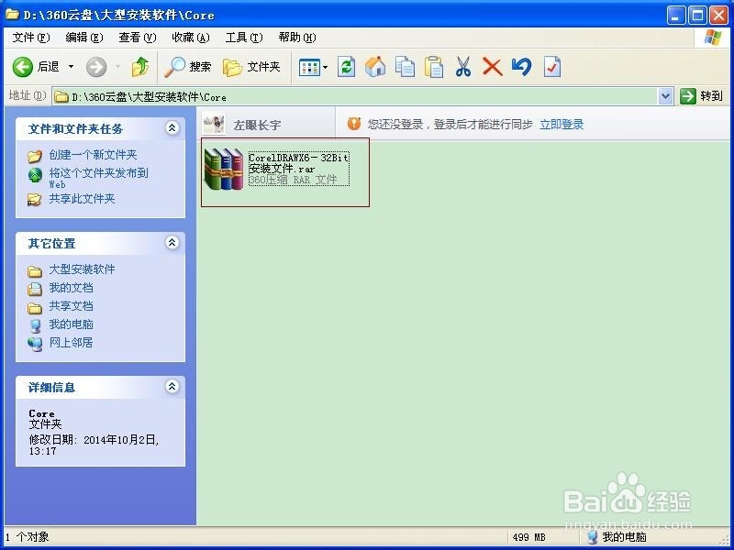This screenshot has width=734, height=550.
Task: Close the Explorer window
Action: (718, 16)
